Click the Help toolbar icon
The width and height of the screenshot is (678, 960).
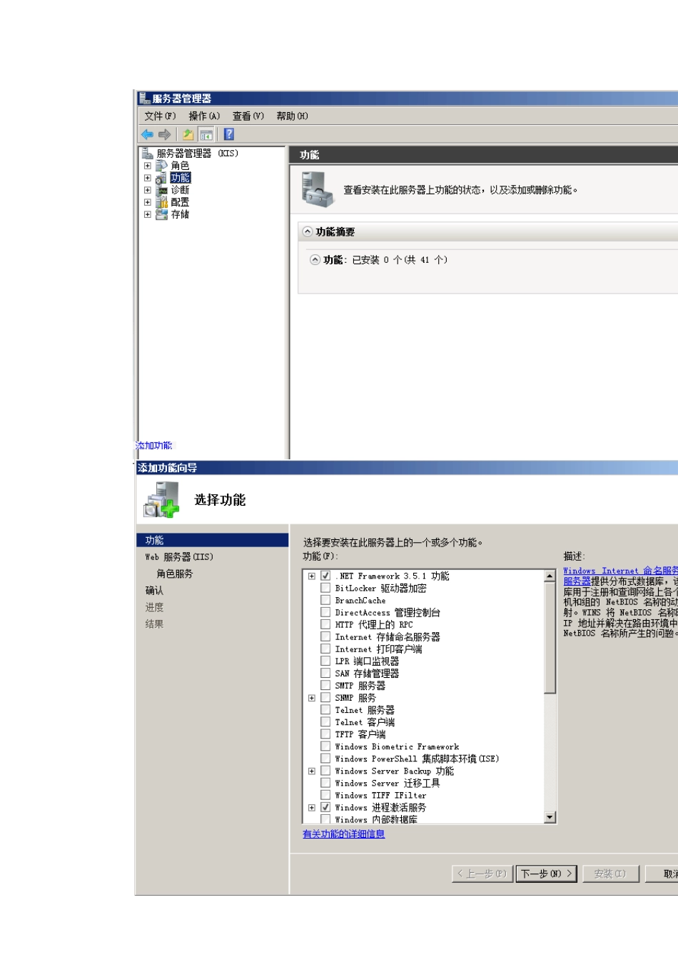(228, 134)
